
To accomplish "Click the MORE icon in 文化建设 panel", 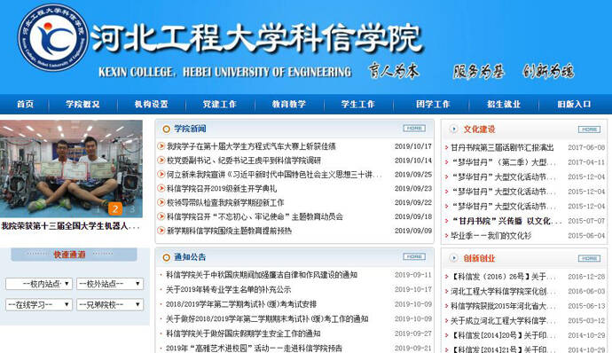I will 589,129.
